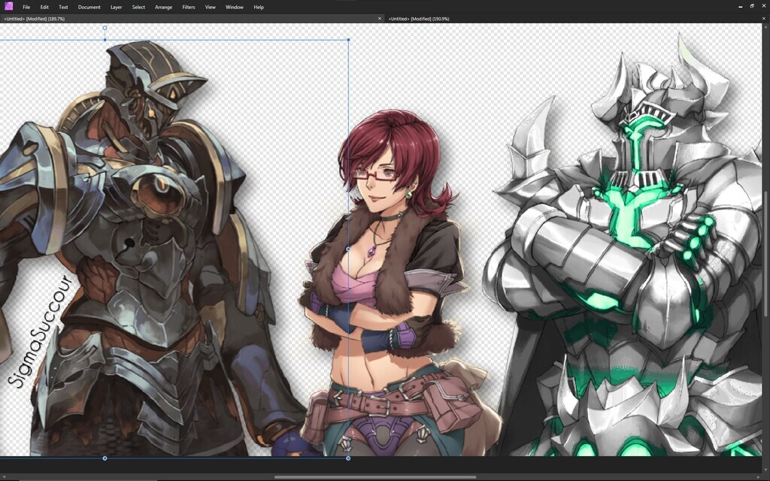Click the bottom-right corner selection handle
This screenshot has width=770, height=481.
[348, 458]
